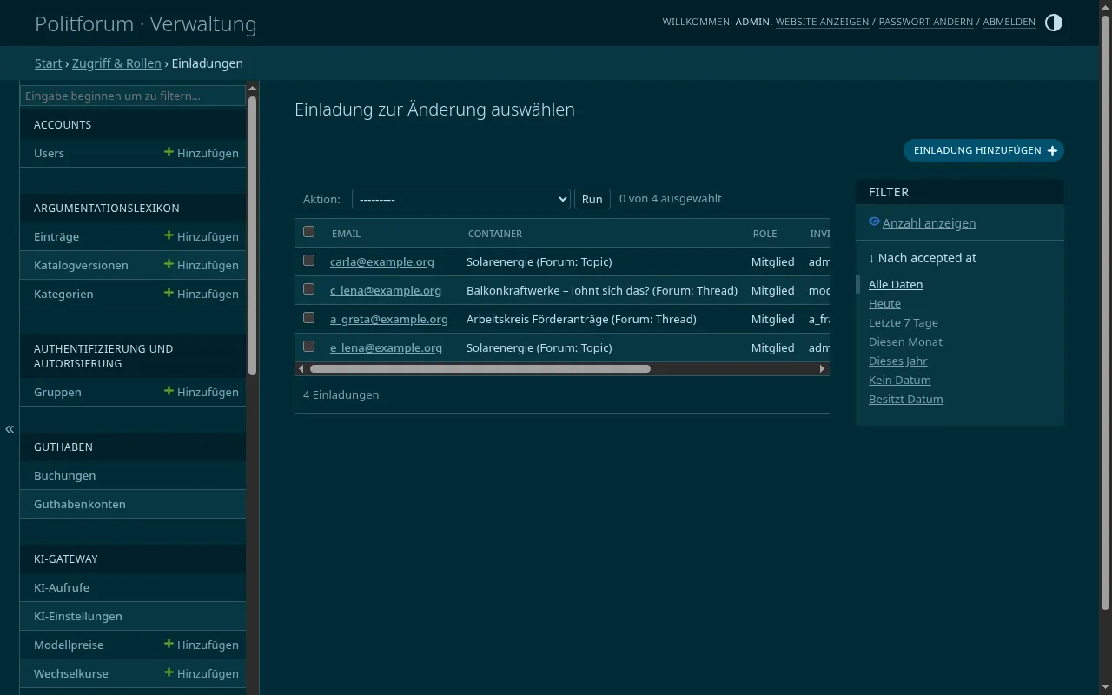Image resolution: width=1112 pixels, height=695 pixels.
Task: Toggle the light/dark theme icon
Action: pos(1053,23)
